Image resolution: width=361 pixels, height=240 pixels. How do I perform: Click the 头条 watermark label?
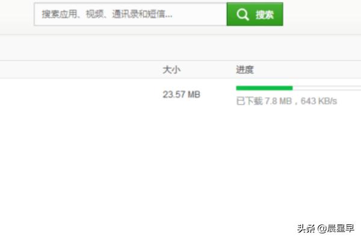pos(306,229)
